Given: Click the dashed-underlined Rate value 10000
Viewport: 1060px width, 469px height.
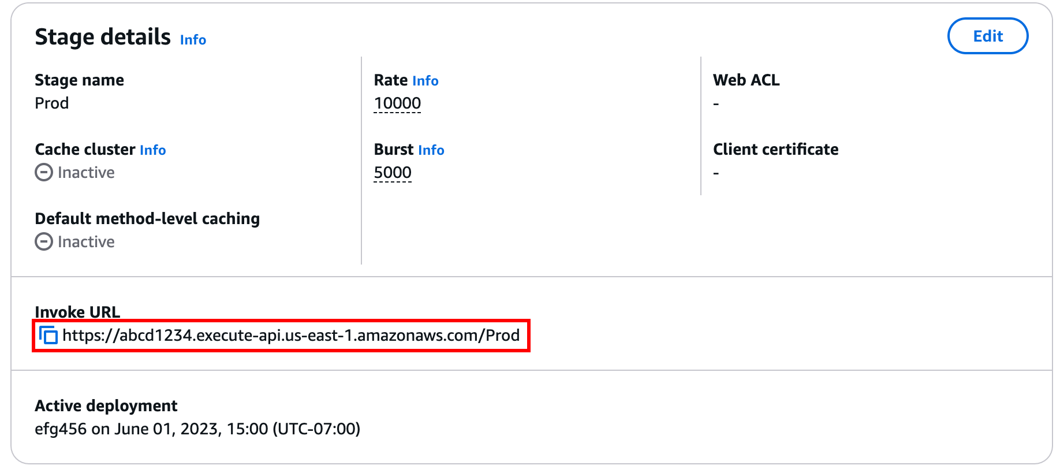Looking at the screenshot, I should point(397,103).
